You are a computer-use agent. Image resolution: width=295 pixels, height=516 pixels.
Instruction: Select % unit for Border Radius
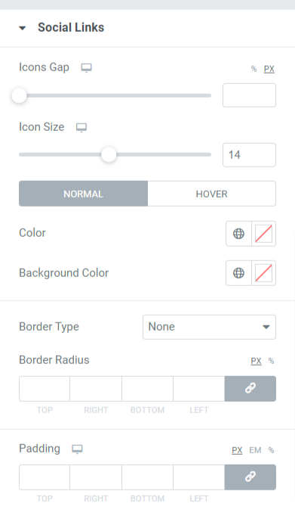click(271, 361)
